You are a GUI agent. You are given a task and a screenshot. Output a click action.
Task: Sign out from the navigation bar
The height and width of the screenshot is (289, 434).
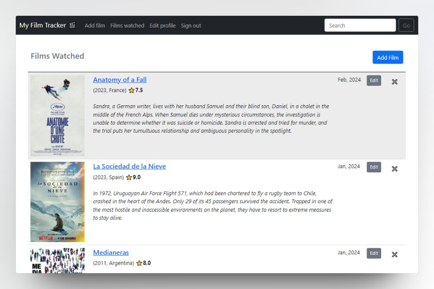pyautogui.click(x=191, y=26)
